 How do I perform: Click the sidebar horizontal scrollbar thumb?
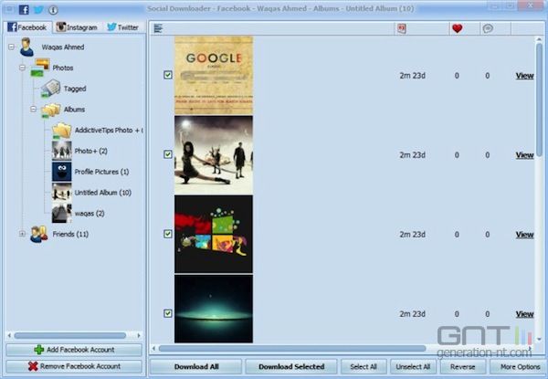(x=70, y=335)
